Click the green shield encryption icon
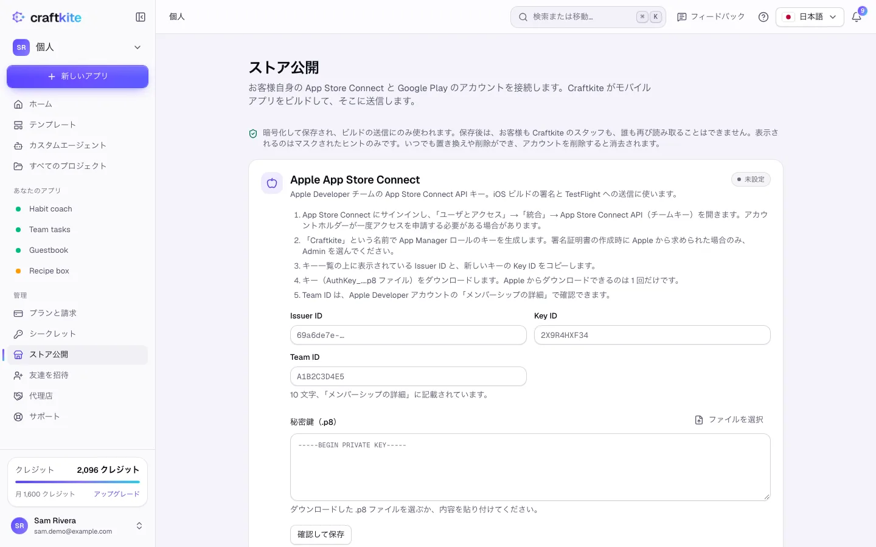This screenshot has width=876, height=547. pos(253,134)
